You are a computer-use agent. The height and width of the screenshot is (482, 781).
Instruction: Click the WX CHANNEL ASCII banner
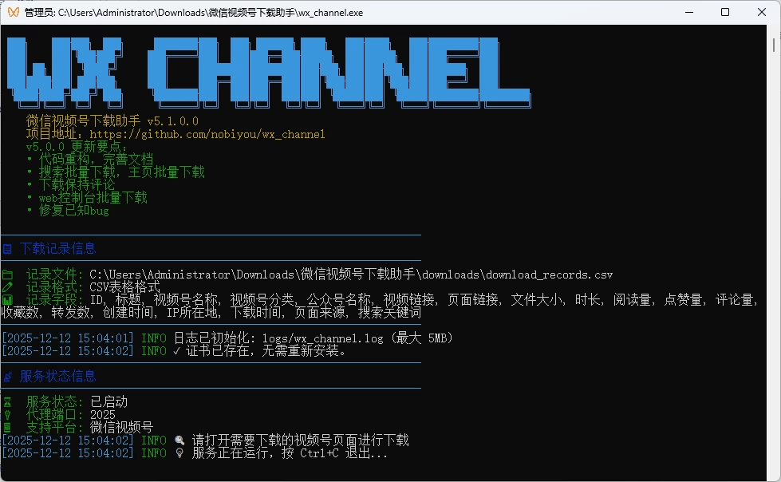pyautogui.click(x=267, y=72)
